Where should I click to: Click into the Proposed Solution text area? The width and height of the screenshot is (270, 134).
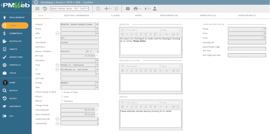[151, 82]
